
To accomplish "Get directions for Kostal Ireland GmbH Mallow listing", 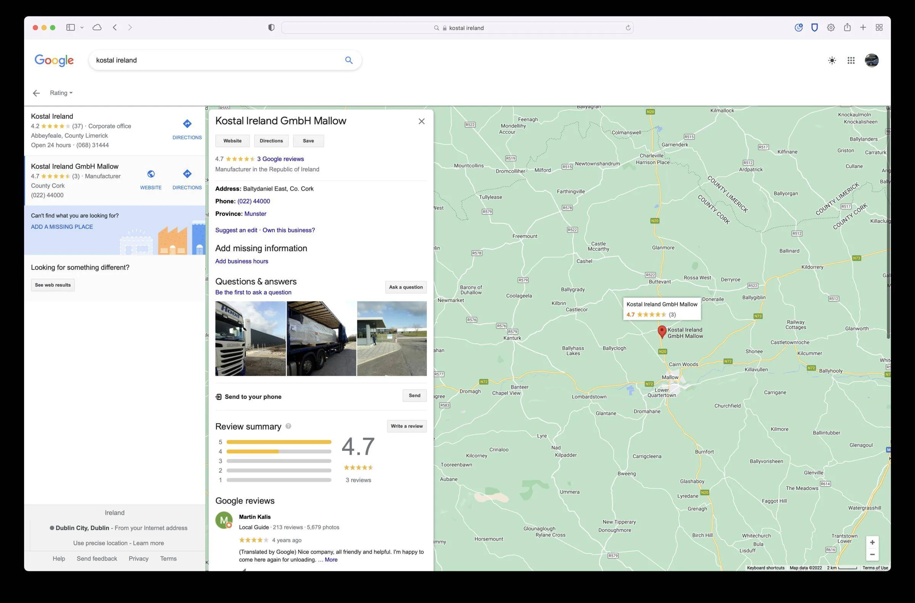I will (x=187, y=179).
